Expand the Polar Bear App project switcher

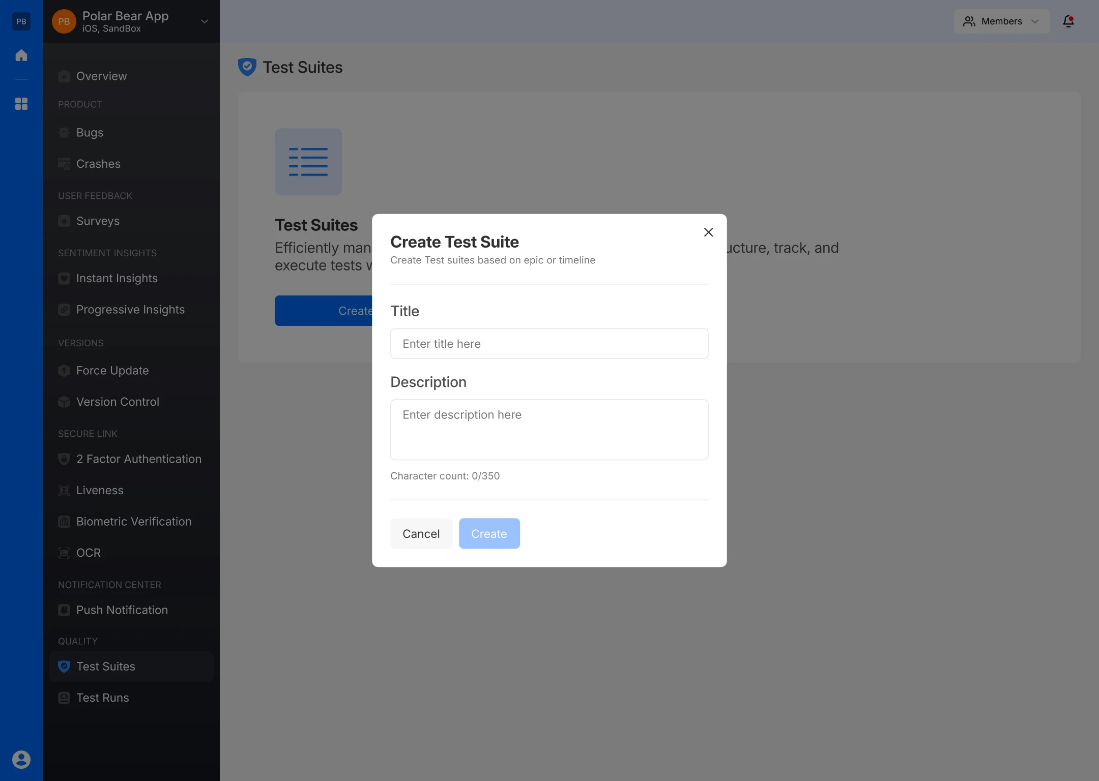point(204,21)
